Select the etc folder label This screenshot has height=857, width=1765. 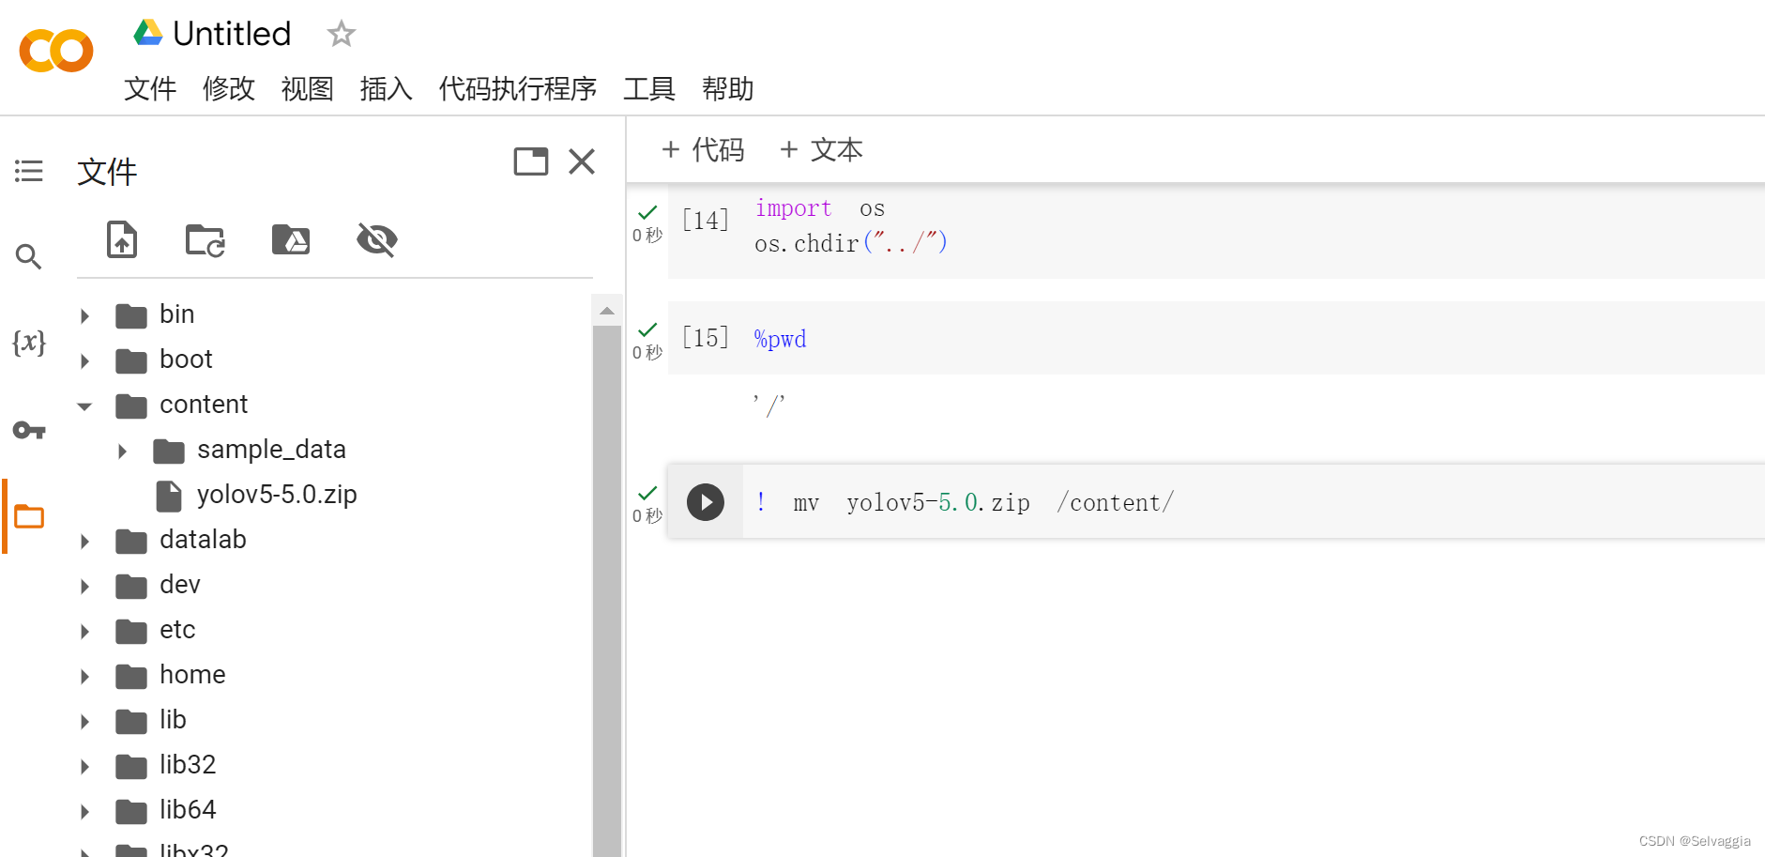click(x=177, y=630)
